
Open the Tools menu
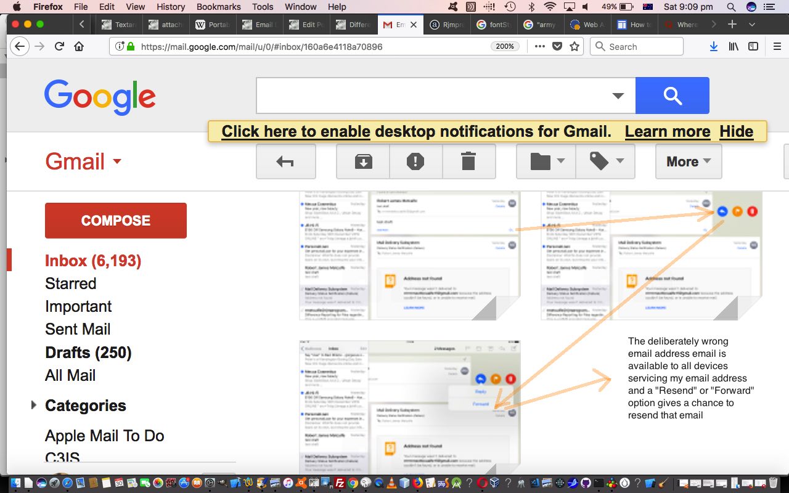point(263,7)
